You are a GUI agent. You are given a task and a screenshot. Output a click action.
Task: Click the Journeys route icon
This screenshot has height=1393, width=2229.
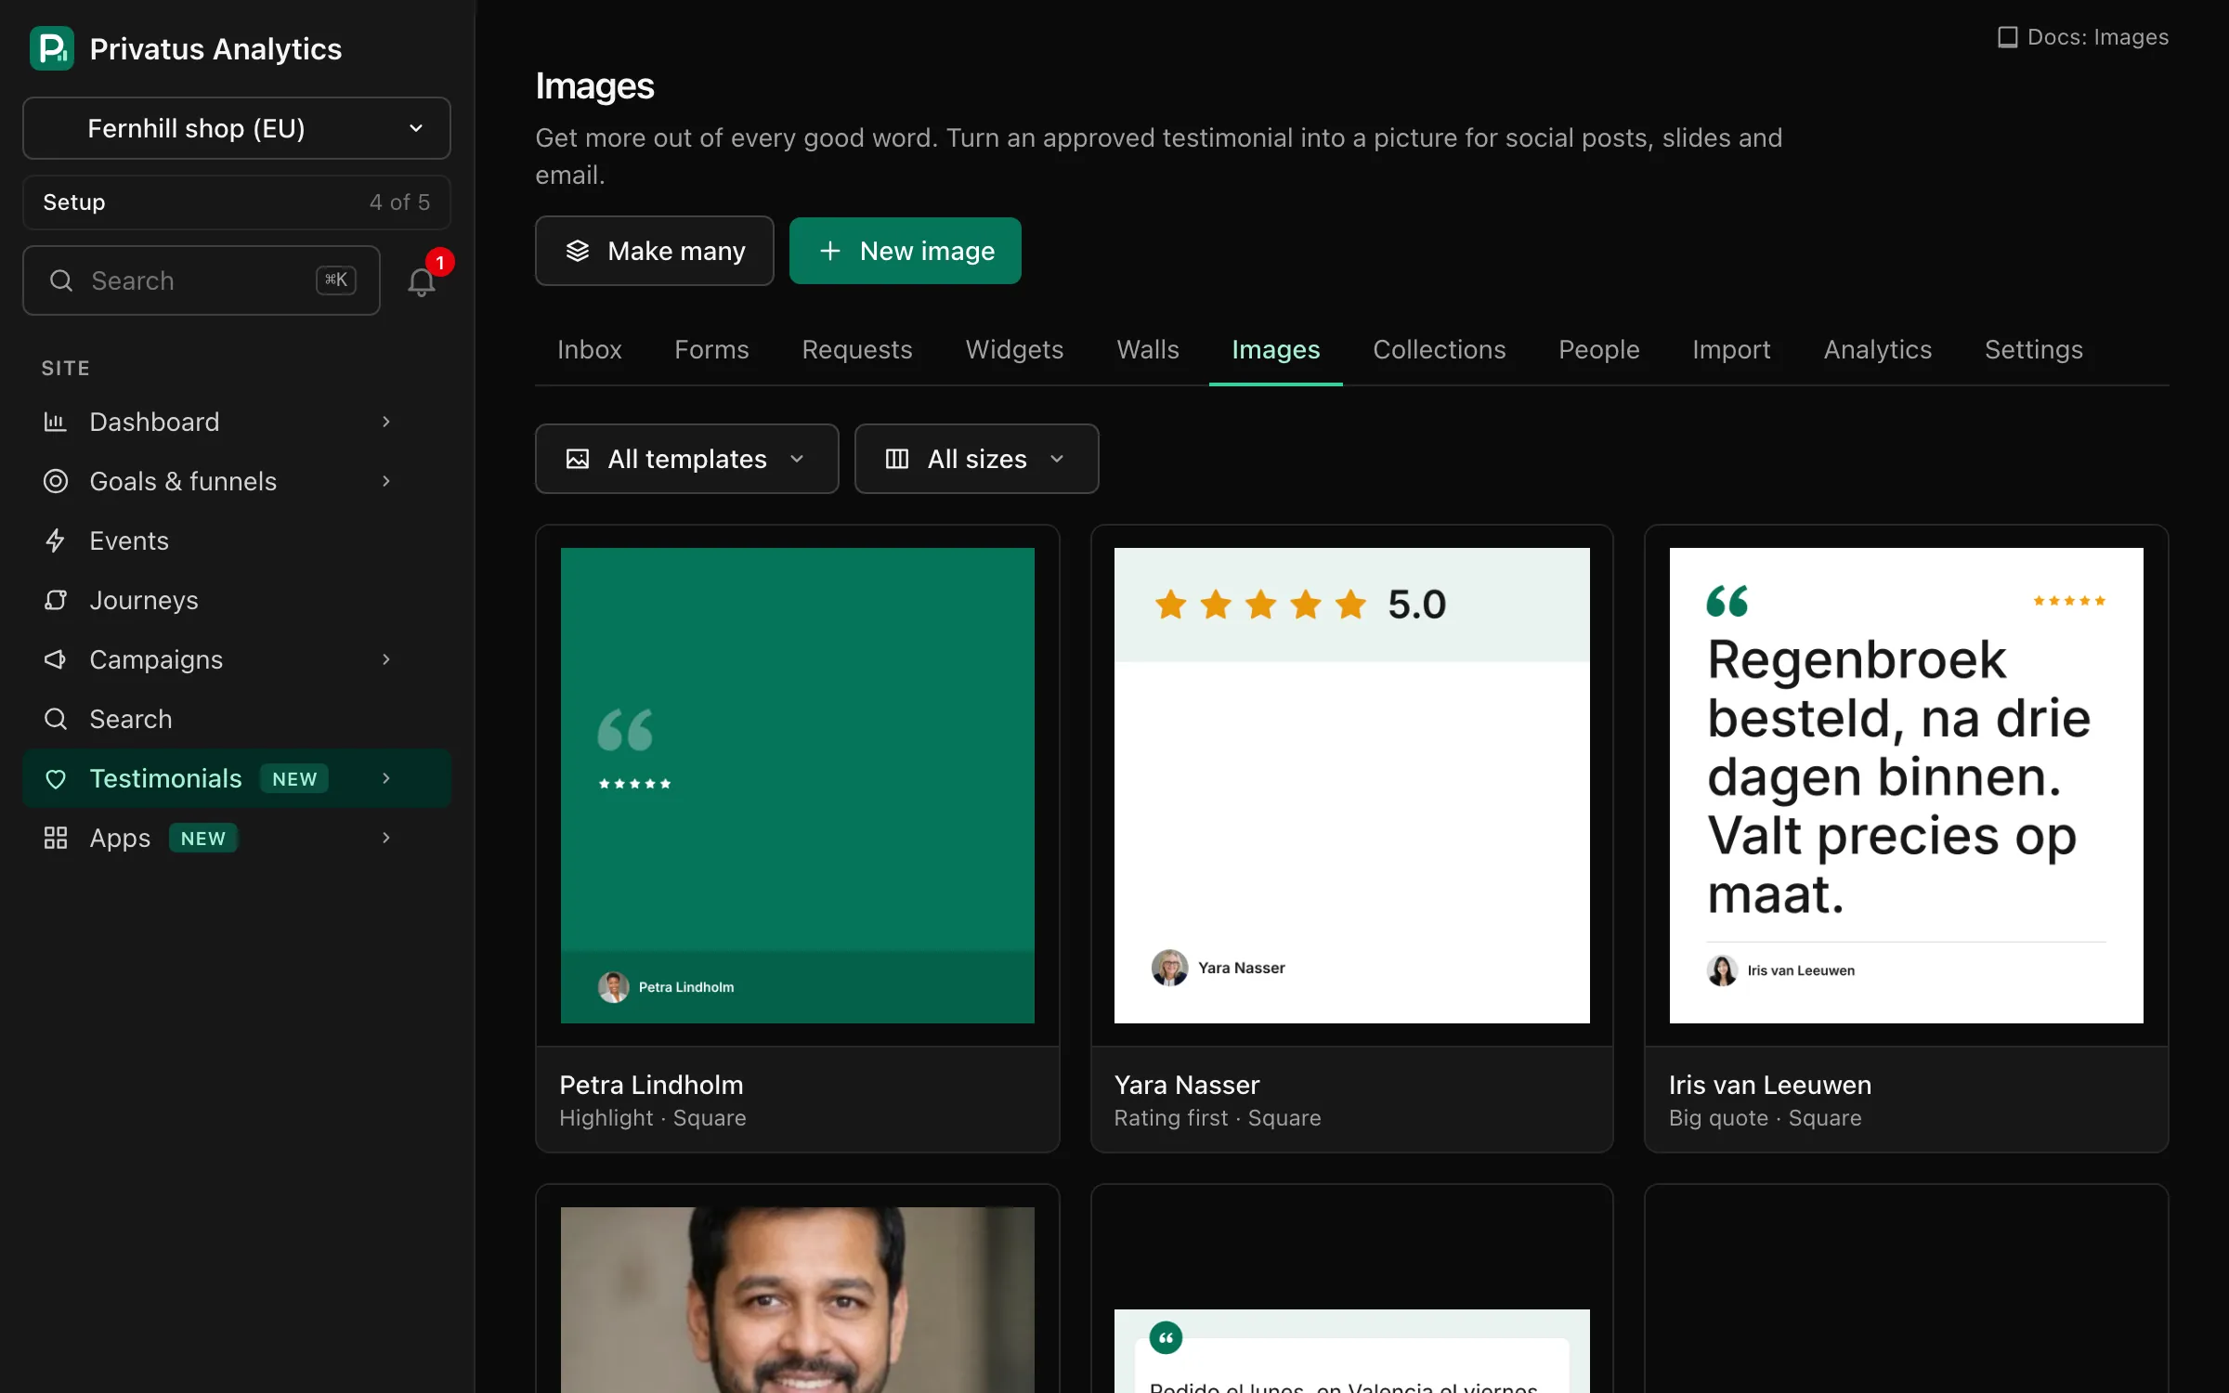click(56, 600)
